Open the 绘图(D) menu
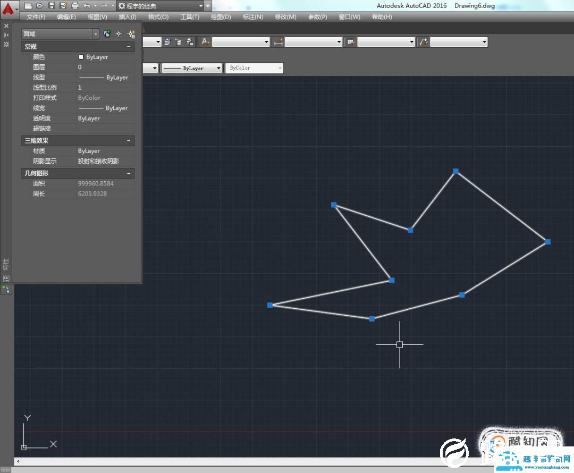Screen dimensions: 574x473 click(221, 17)
